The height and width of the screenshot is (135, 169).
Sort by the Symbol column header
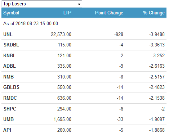[11, 13]
